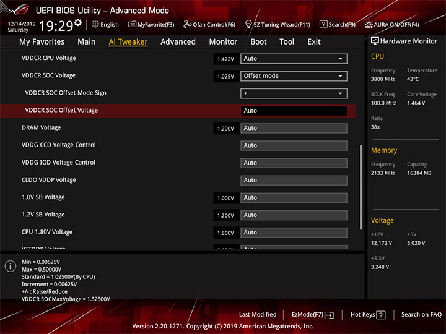Image resolution: width=446 pixels, height=334 pixels.
Task: Click the Hot Keys question mark icon
Action: [x=380, y=315]
